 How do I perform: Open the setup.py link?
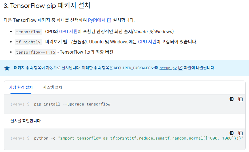click(168, 68)
